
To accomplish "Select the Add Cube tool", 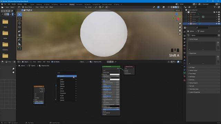I will coord(19,49).
